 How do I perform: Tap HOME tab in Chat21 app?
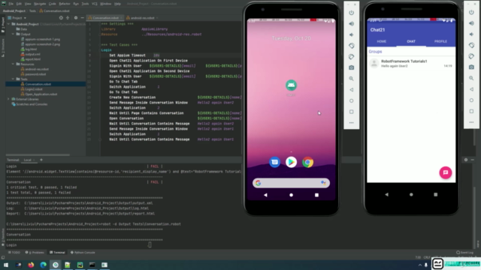point(381,41)
